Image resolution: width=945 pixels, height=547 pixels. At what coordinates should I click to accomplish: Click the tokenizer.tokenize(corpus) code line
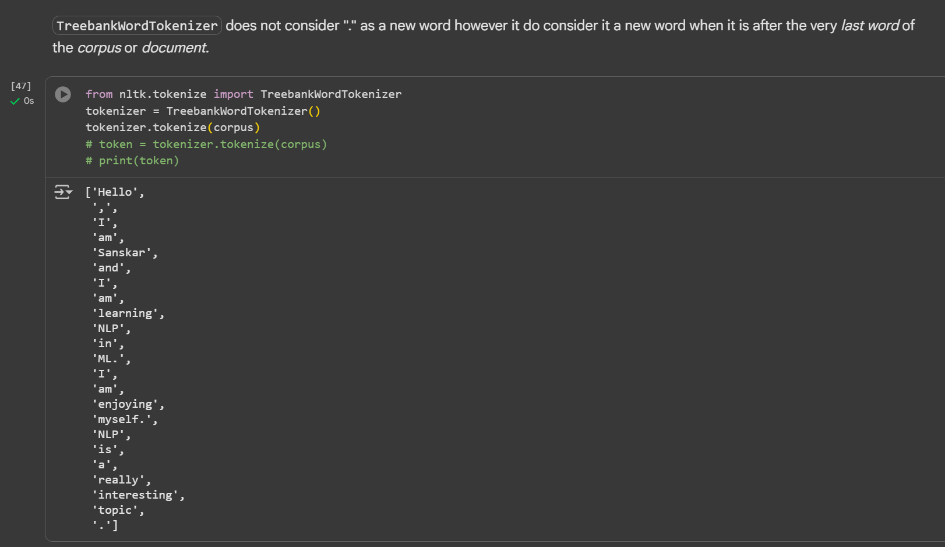point(172,128)
